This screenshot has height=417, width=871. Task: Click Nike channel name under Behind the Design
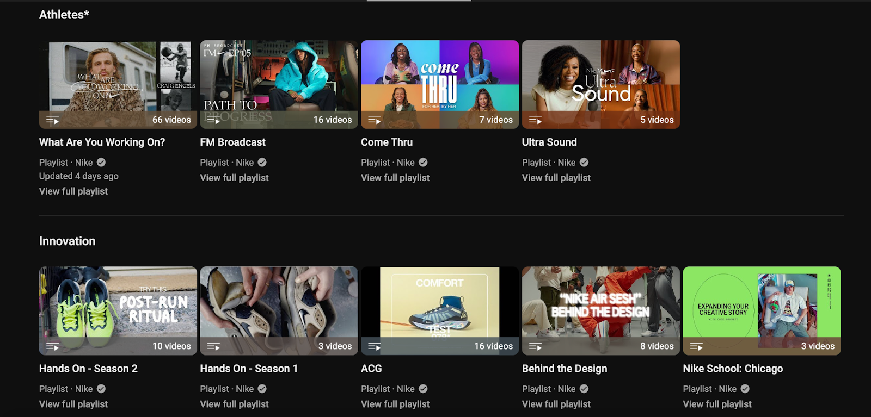coord(567,389)
